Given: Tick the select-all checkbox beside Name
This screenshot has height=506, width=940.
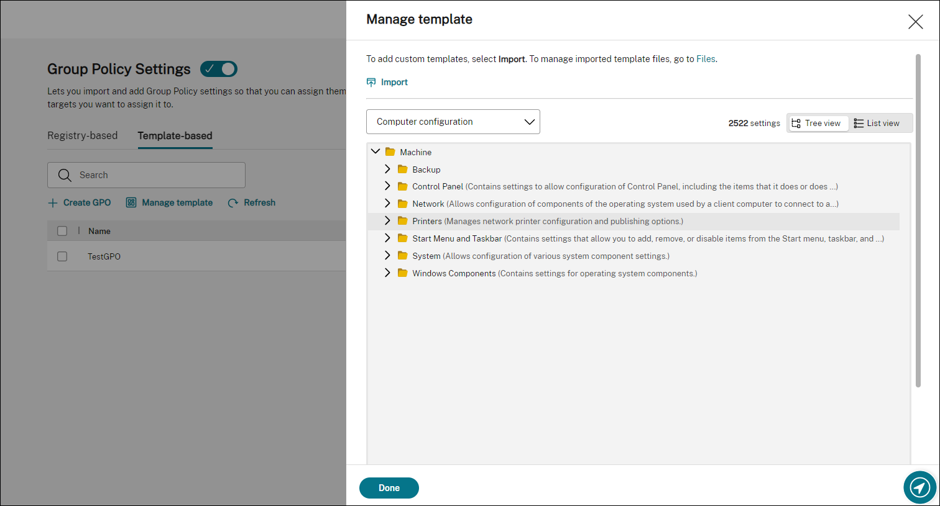Looking at the screenshot, I should [x=62, y=231].
